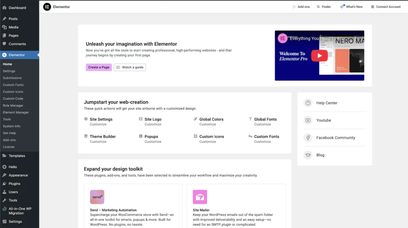Click the Blog graduation cap icon
The image size is (408, 228).
[308, 155]
